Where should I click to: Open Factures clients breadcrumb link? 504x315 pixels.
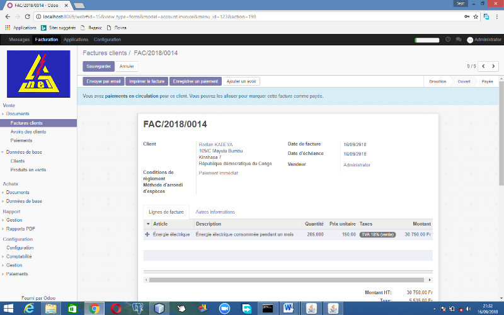(105, 53)
